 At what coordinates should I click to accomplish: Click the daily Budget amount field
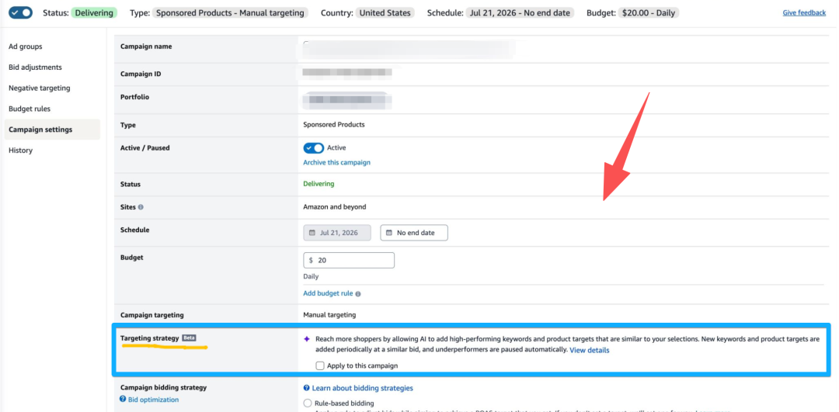click(349, 260)
